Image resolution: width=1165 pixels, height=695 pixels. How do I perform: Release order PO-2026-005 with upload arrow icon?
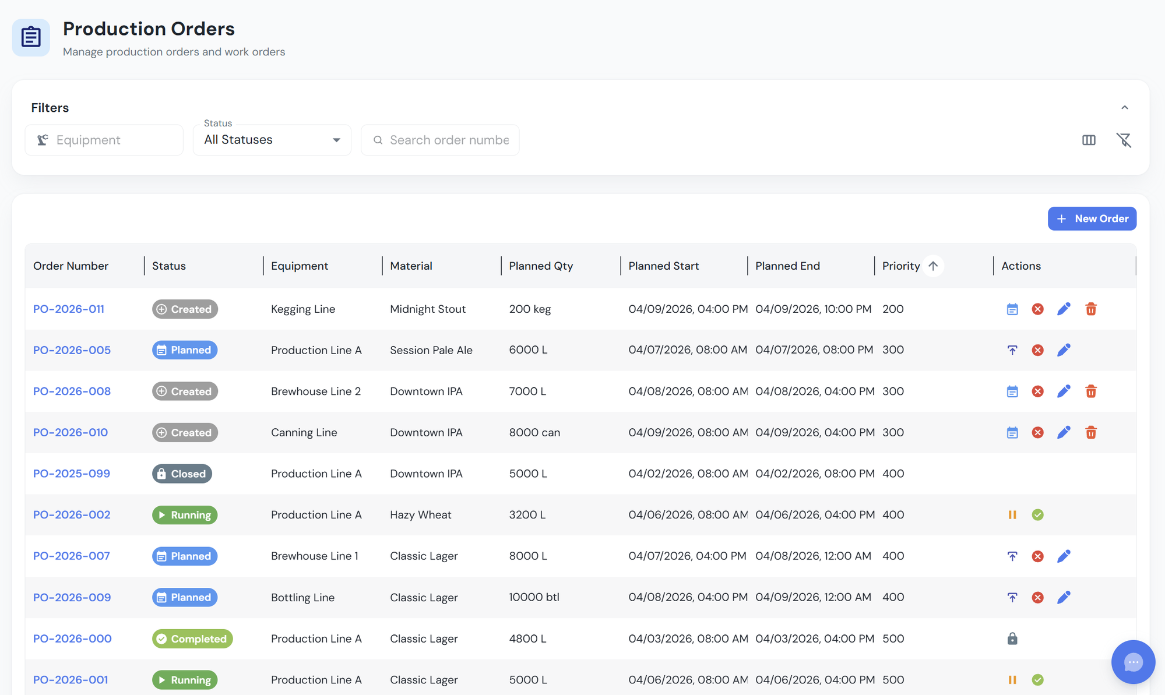(x=1012, y=350)
